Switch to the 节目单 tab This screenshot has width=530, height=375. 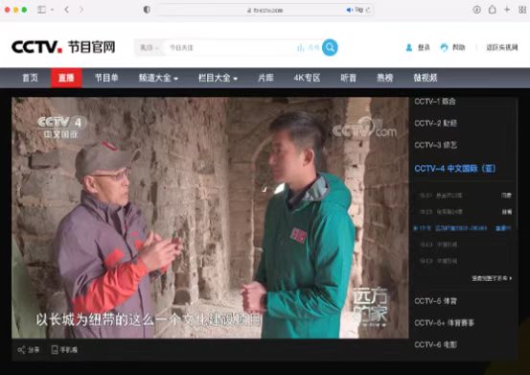coord(106,78)
